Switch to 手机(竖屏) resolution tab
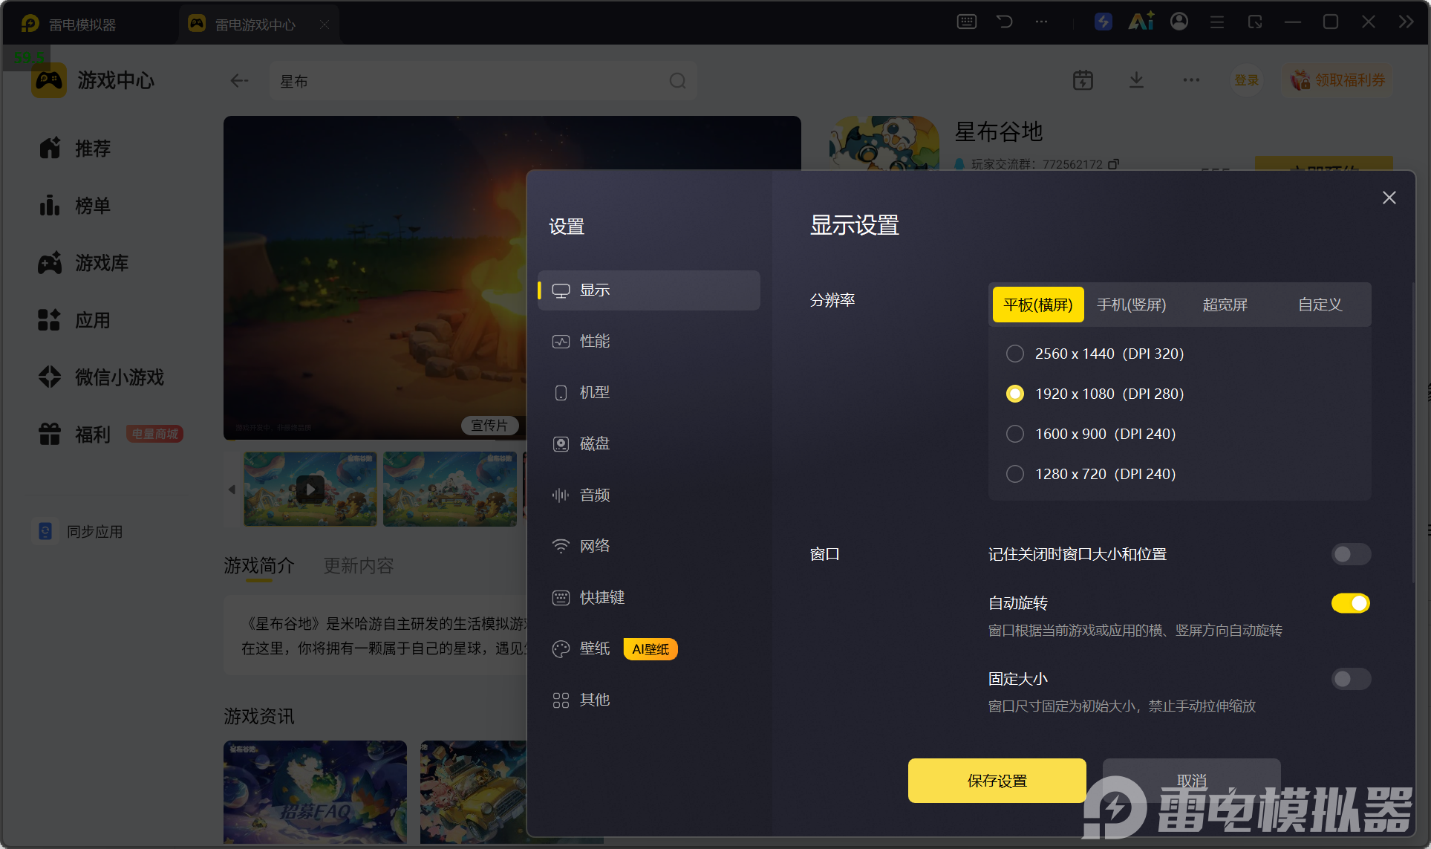Screen dimensions: 1431x849 pyautogui.click(x=1132, y=305)
